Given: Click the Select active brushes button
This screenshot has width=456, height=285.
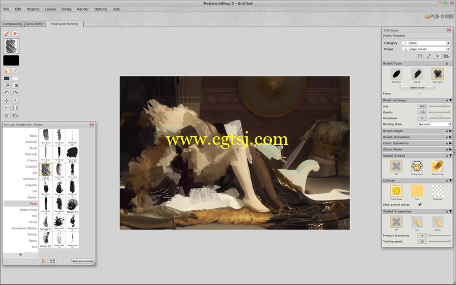Looking at the screenshot, I should [x=82, y=261].
